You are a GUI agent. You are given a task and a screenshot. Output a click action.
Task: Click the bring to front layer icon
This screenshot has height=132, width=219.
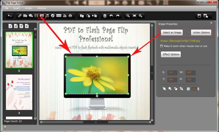click(165, 89)
